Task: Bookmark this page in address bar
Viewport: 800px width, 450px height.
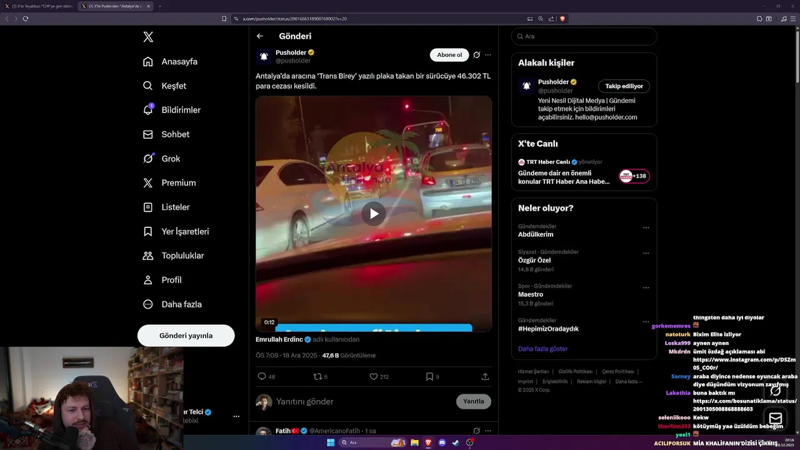Action: tap(224, 19)
